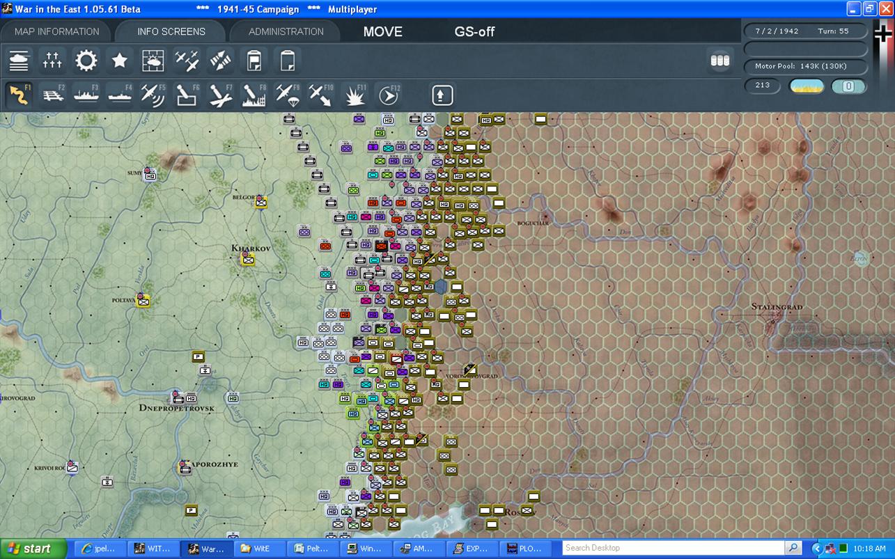Select the F11 explosion battle sites icon
The height and width of the screenshot is (559, 895).
click(x=355, y=95)
